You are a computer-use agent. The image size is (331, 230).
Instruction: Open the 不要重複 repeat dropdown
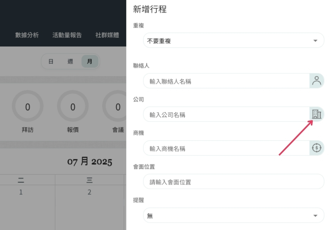coord(233,40)
